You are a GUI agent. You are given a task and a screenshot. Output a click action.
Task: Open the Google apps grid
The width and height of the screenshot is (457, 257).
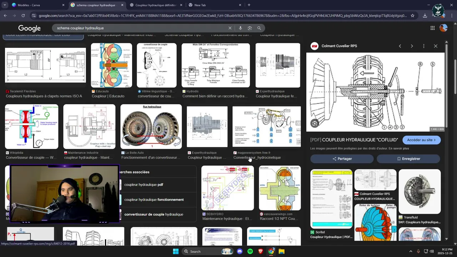coord(432,28)
